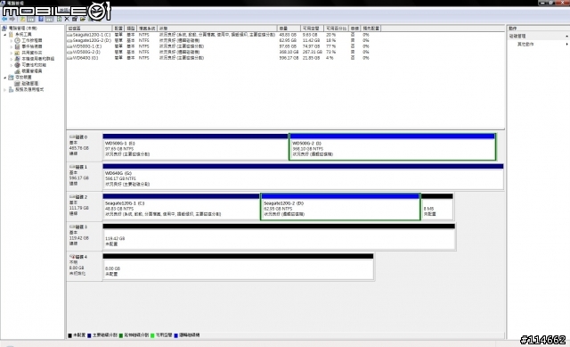570x347 pixels.
Task: Click the Properties toolbar icon beside the X
Action: [x=75, y=19]
